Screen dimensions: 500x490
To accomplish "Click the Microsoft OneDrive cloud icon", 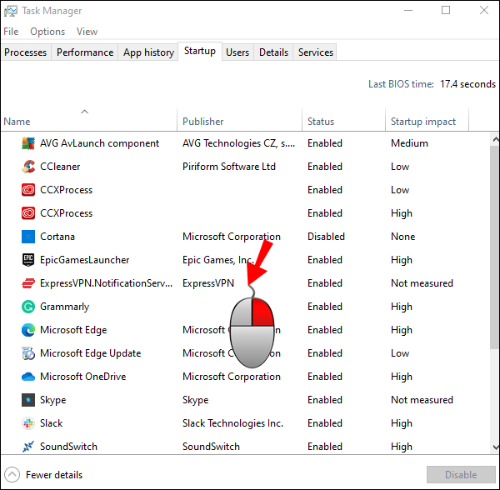I will tap(28, 377).
